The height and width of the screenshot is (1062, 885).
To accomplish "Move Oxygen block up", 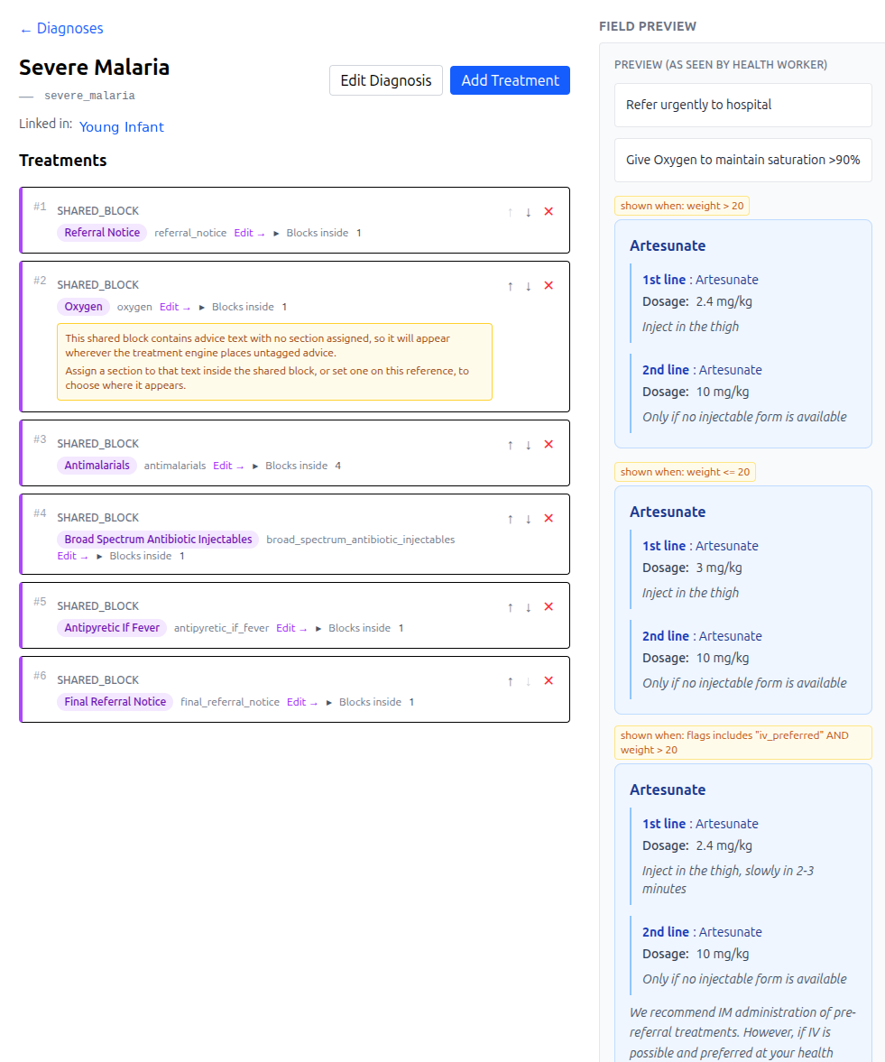I will (x=510, y=286).
